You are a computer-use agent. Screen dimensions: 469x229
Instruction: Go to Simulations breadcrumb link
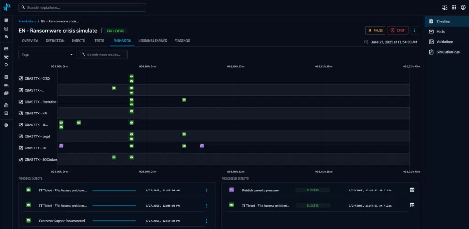[27, 21]
